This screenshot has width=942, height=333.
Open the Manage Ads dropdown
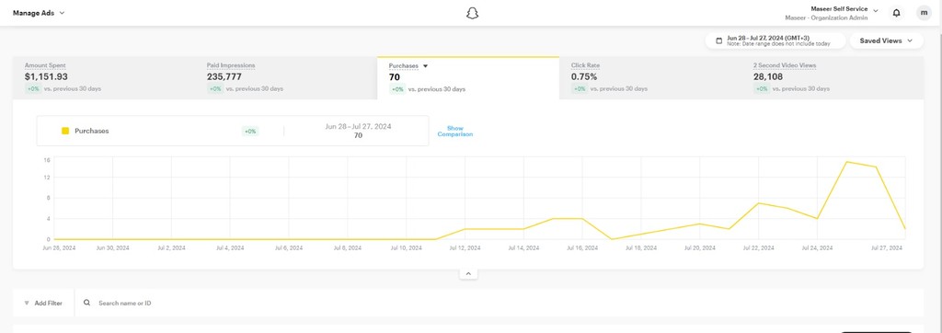click(x=39, y=13)
